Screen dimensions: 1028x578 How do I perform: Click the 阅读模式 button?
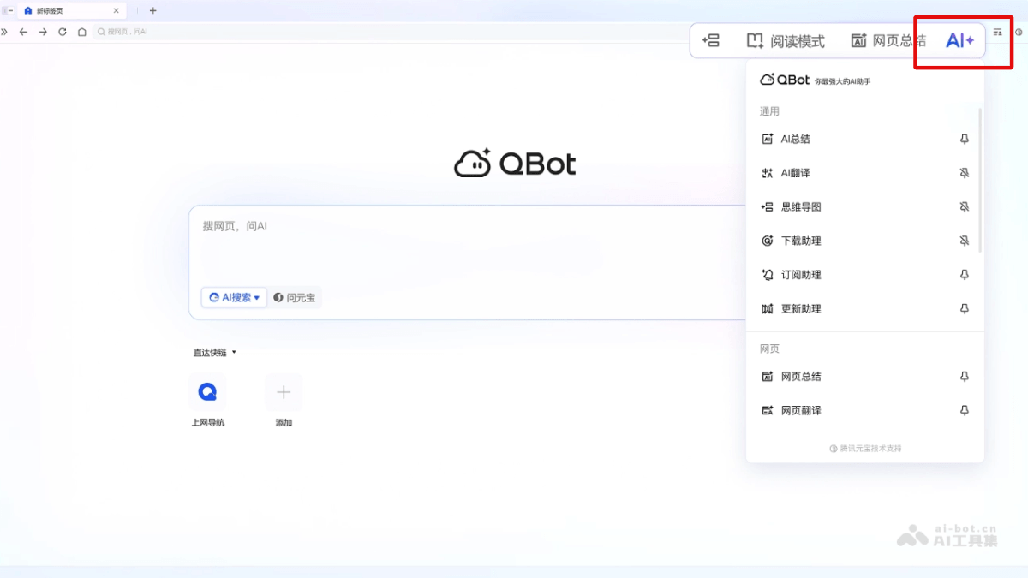pyautogui.click(x=786, y=41)
